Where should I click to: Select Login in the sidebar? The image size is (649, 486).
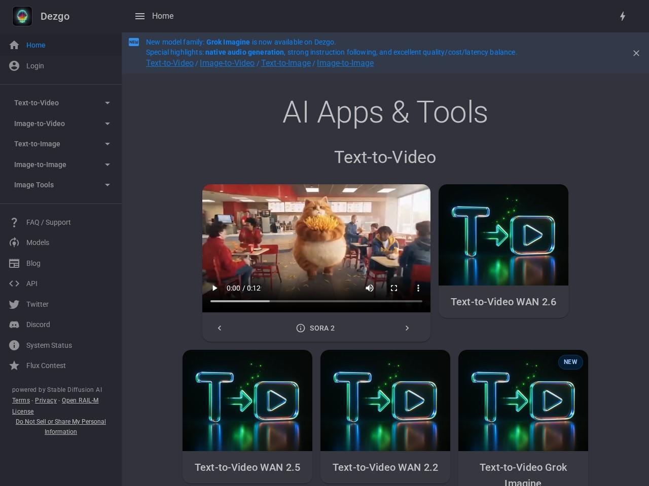(x=35, y=66)
